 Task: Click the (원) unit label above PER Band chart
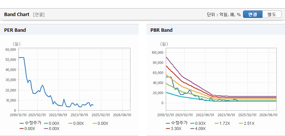point(16,44)
